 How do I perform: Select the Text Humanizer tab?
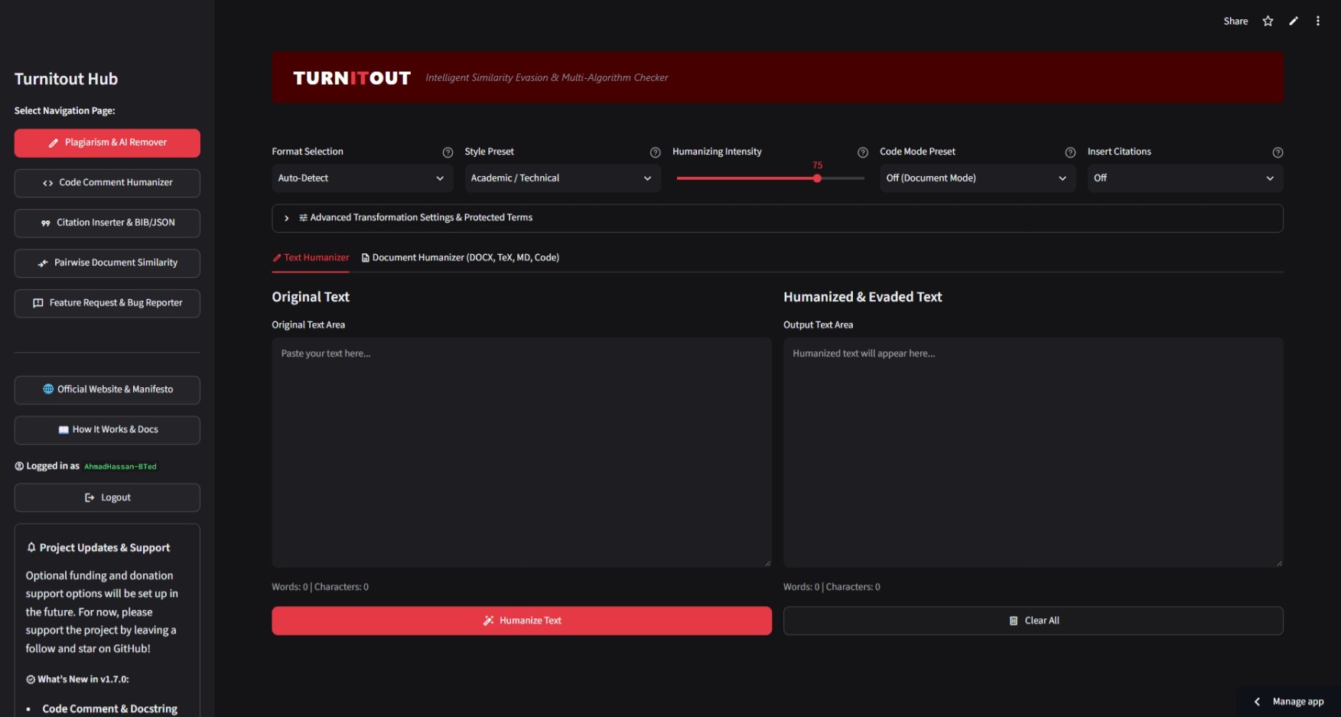(311, 258)
